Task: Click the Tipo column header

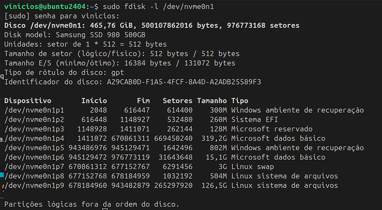Action: click(240, 101)
